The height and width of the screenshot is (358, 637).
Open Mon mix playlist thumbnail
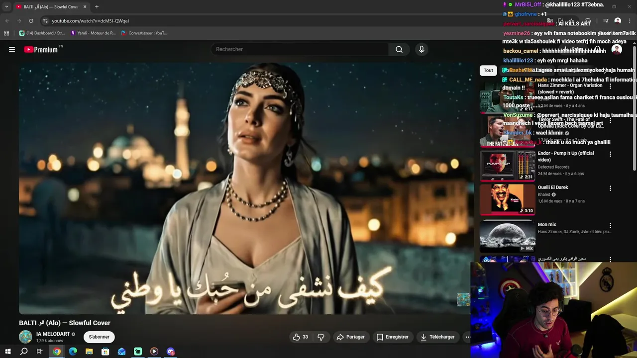pyautogui.click(x=508, y=237)
